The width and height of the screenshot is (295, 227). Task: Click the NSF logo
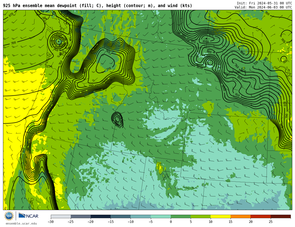[9, 216]
